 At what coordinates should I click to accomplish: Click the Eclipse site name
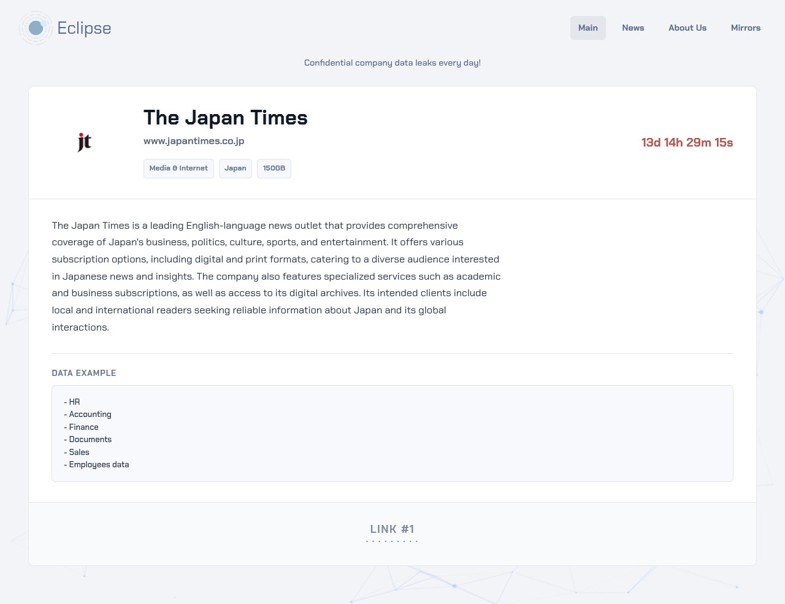(x=84, y=28)
